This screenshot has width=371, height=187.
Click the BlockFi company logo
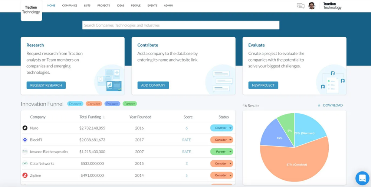tap(25, 140)
